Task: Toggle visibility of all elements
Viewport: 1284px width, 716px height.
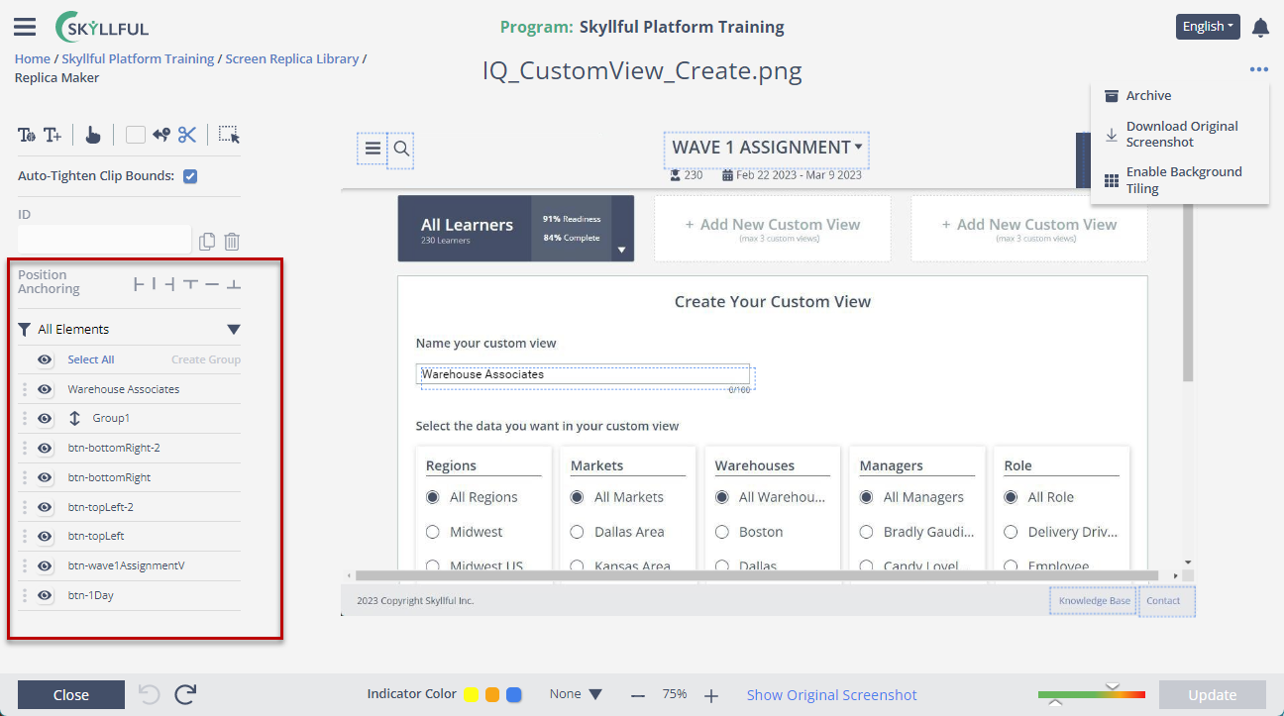Action: click(45, 359)
